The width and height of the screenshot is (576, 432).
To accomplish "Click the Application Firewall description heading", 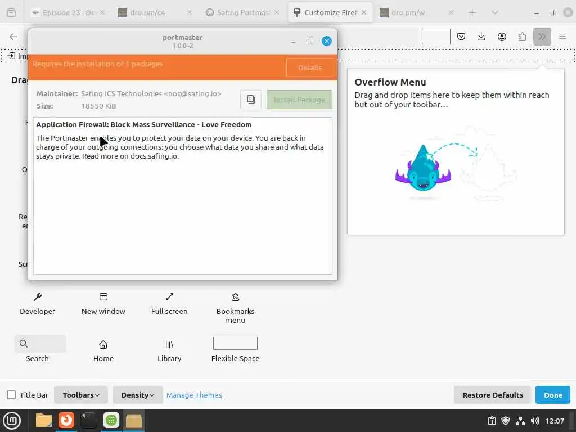I will click(143, 124).
